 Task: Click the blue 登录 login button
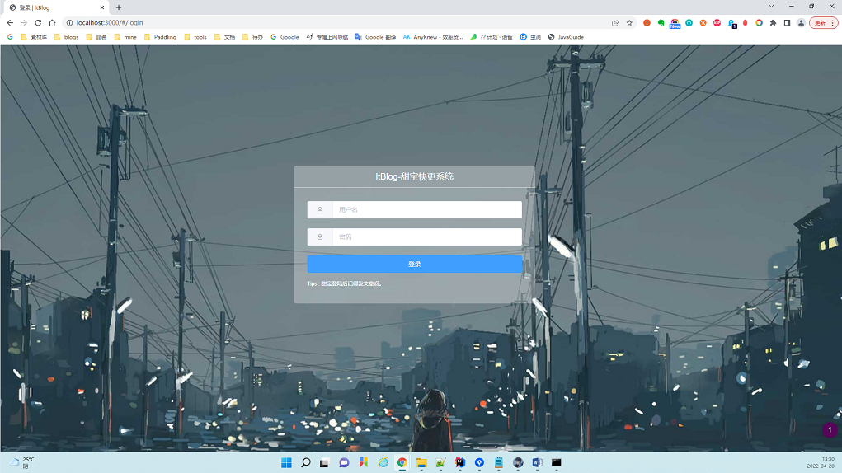click(414, 264)
